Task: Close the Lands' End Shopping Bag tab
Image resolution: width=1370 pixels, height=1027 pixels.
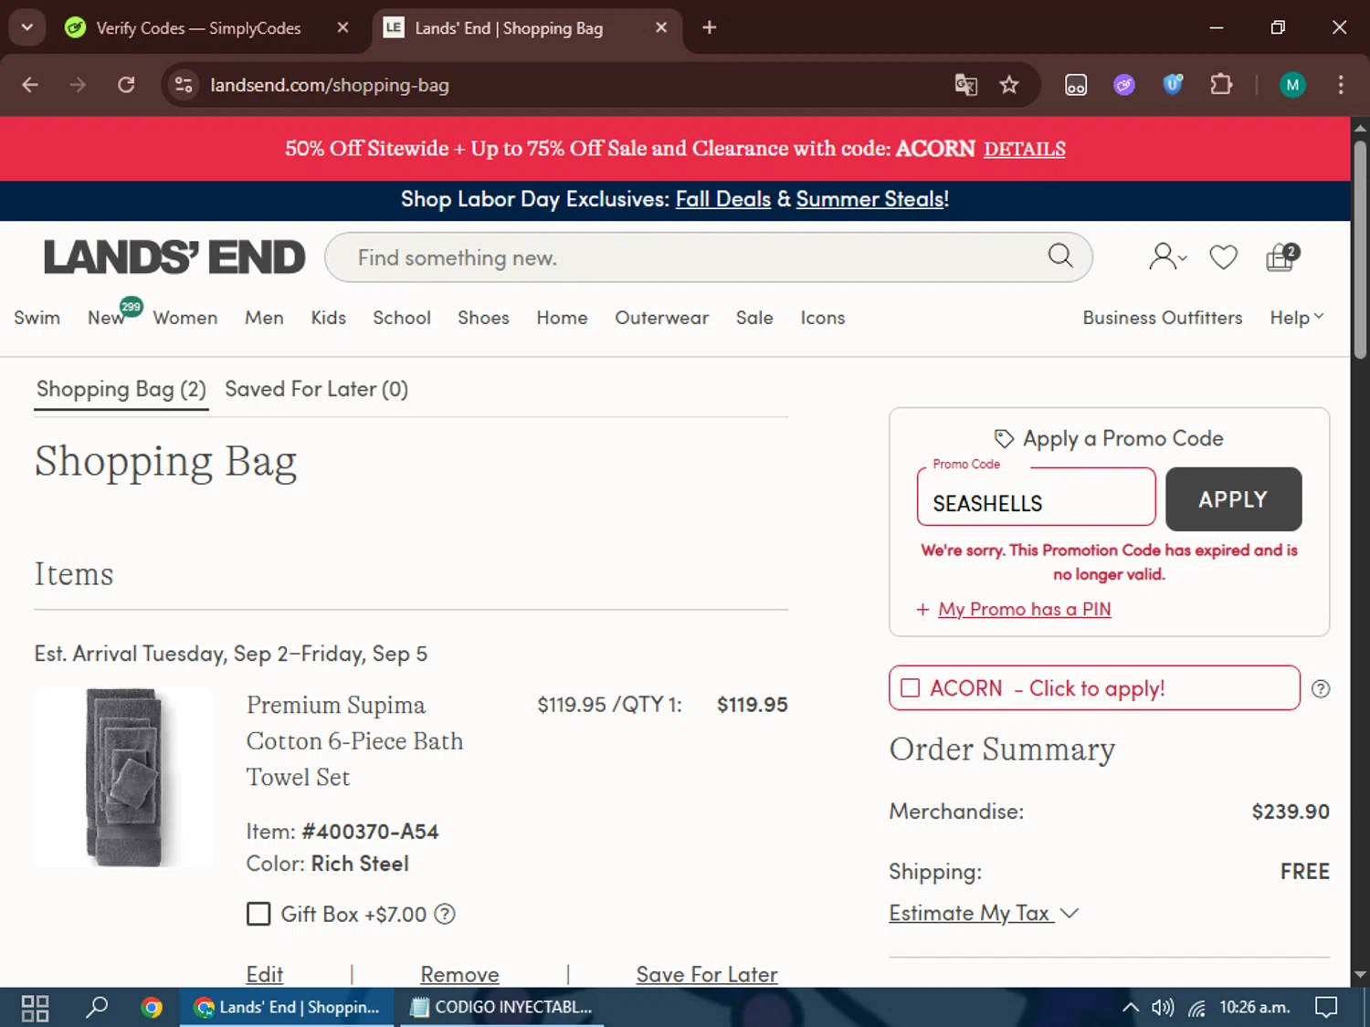Action: [x=661, y=27]
